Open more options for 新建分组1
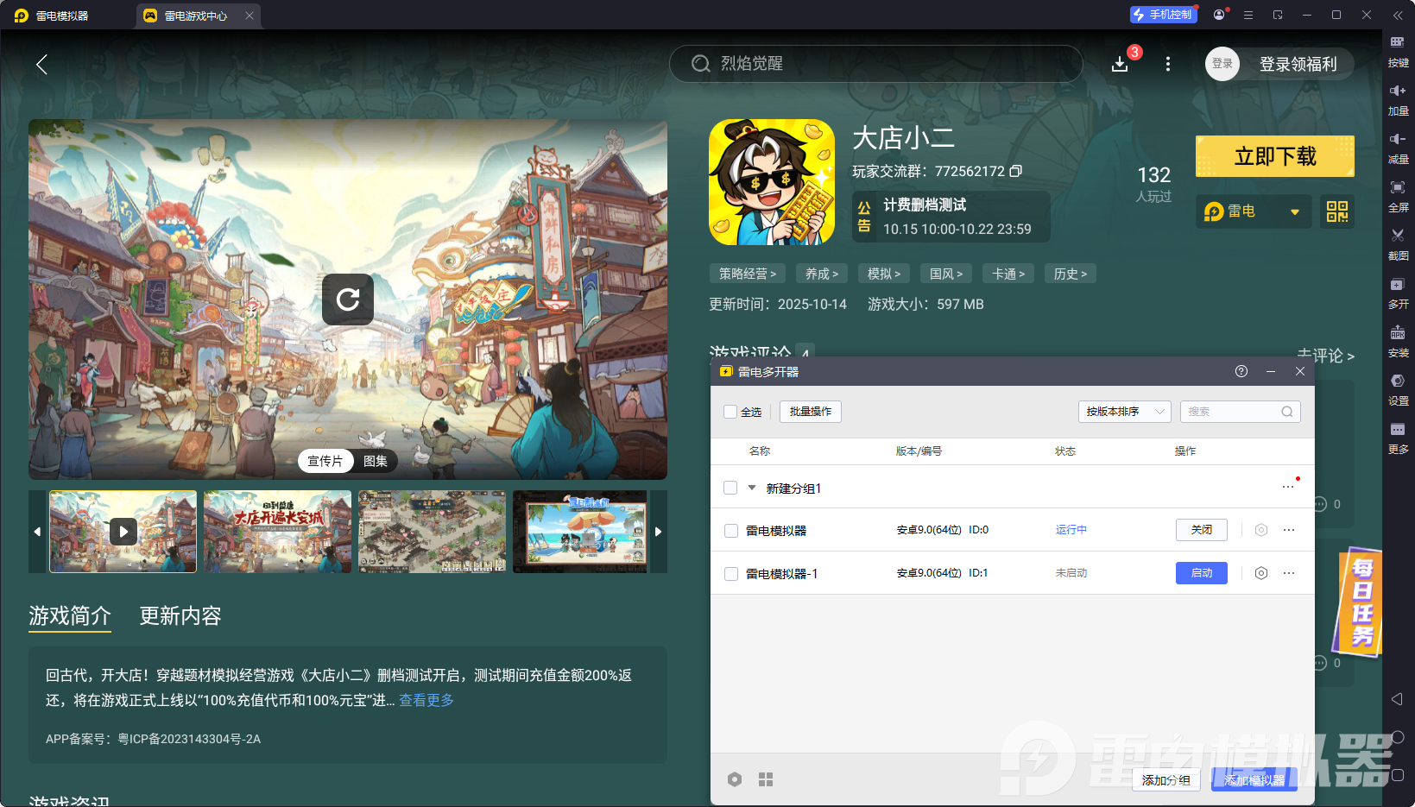Viewport: 1415px width, 807px height. [x=1288, y=487]
